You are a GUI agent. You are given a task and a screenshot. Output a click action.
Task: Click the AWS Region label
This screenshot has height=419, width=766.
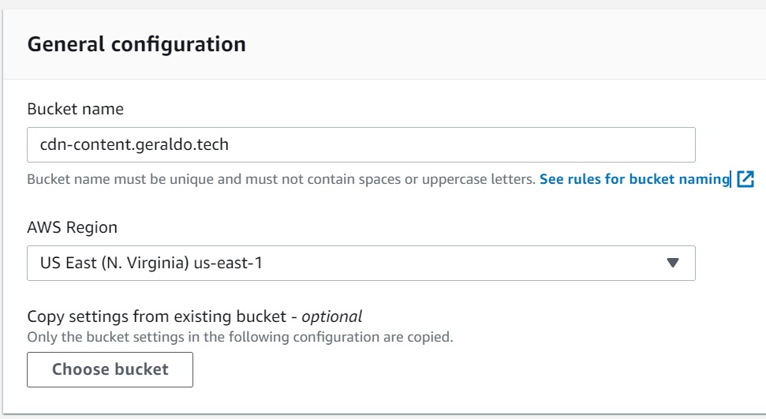(x=72, y=227)
